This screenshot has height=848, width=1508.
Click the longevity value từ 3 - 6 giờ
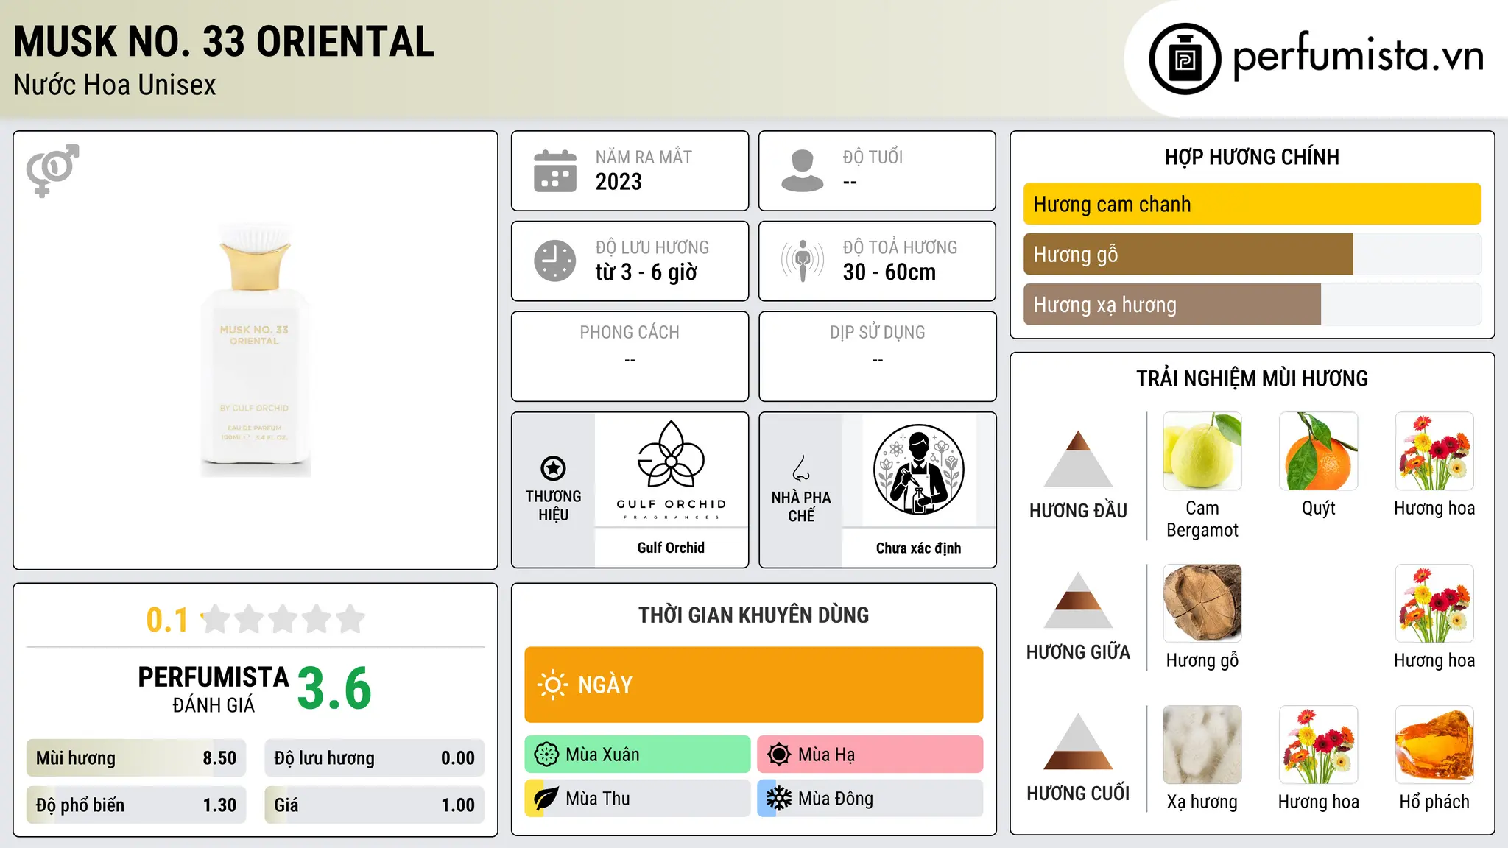coord(646,272)
